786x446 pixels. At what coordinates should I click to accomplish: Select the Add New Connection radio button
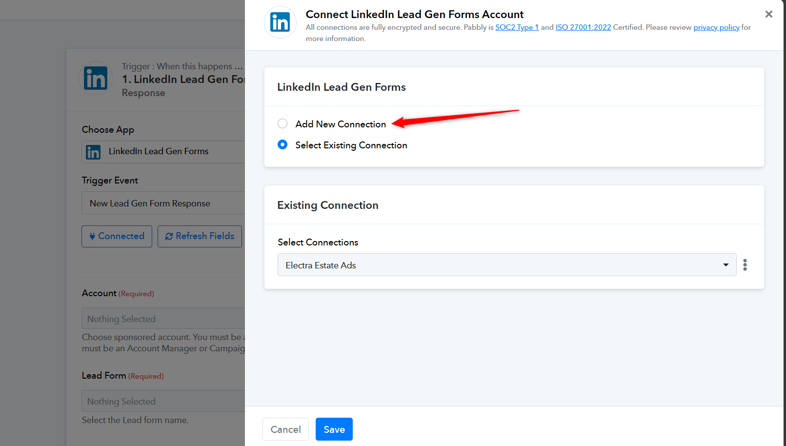[x=282, y=123]
